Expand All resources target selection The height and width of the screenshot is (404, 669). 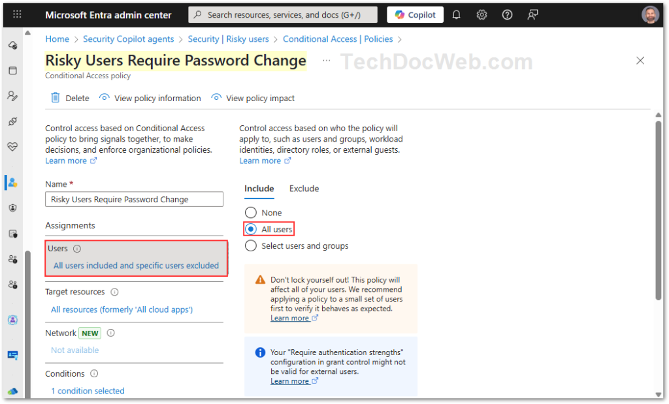point(122,309)
